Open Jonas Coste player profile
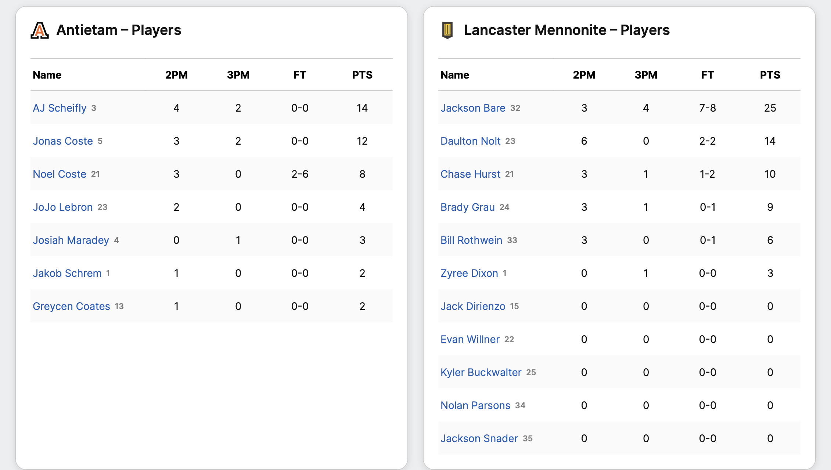This screenshot has height=470, width=831. tap(63, 141)
